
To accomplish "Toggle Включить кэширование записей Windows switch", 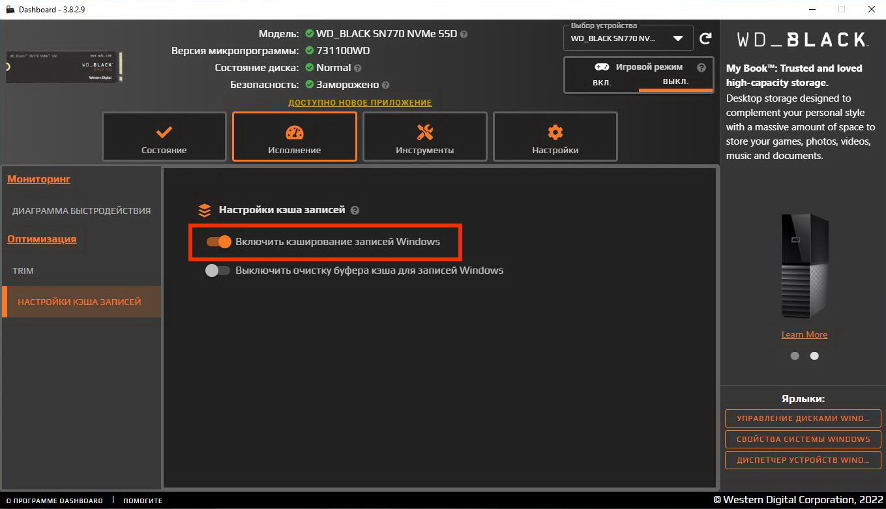I will [x=218, y=242].
